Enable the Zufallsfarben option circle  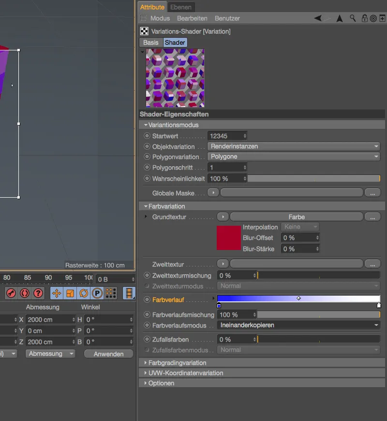tap(146, 340)
